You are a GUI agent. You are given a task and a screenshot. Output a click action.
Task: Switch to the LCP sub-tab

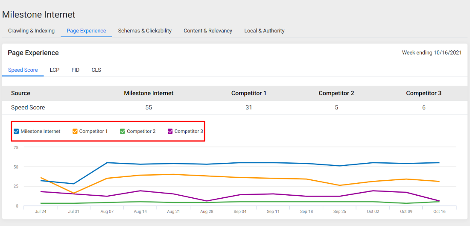(x=55, y=70)
